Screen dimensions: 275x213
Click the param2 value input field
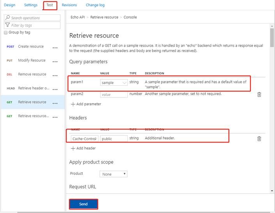pyautogui.click(x=114, y=94)
